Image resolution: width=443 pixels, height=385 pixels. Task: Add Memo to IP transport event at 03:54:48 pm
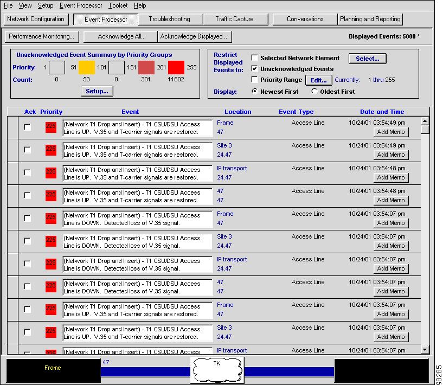pyautogui.click(x=391, y=178)
